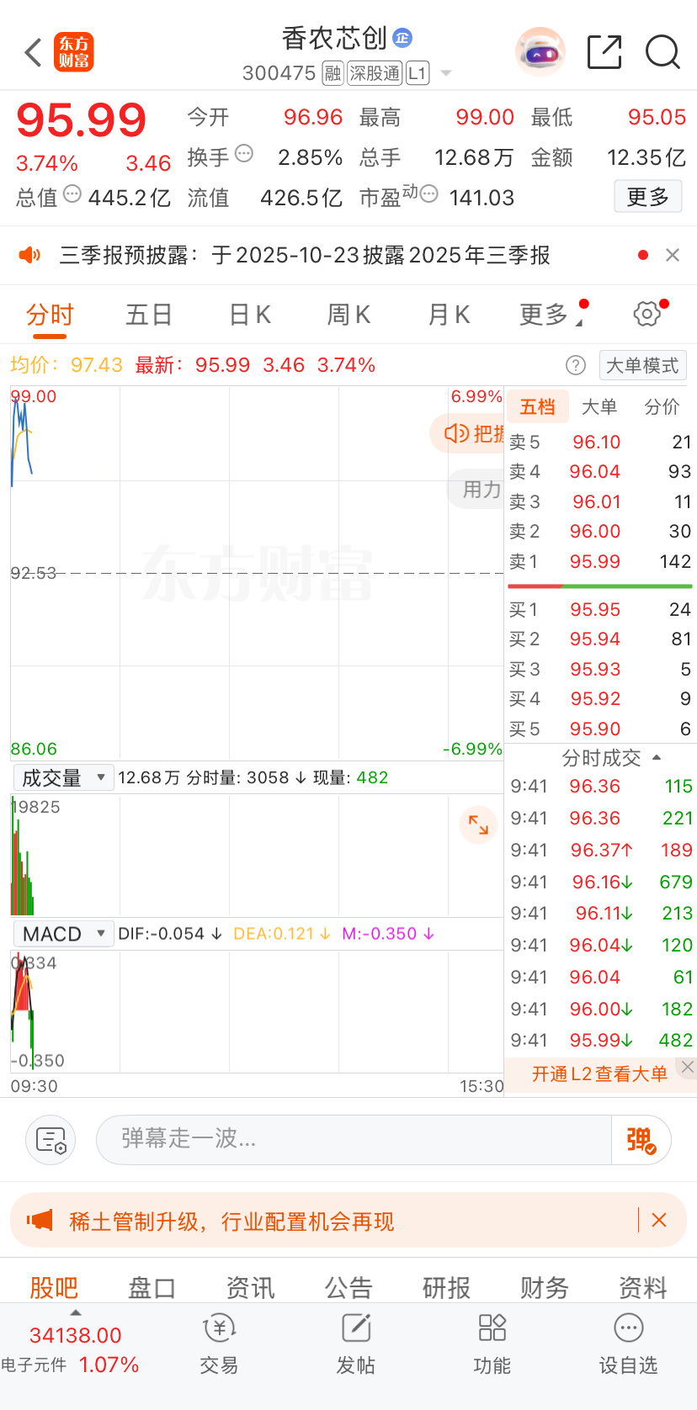The image size is (697, 1410).
Task: Select 卖5 price 96.10 row
Action: pyautogui.click(x=600, y=442)
